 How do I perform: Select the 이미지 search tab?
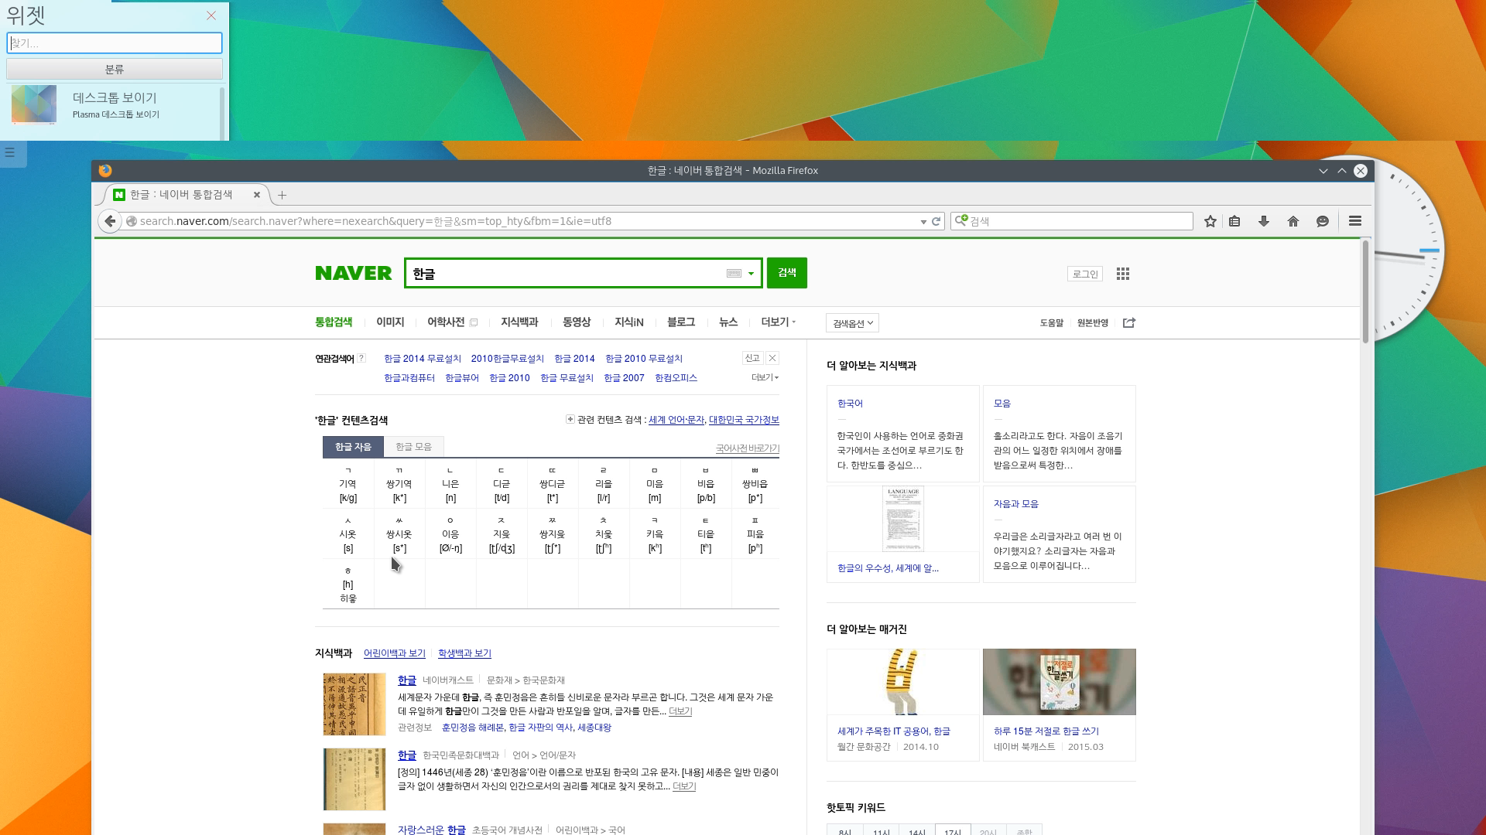pyautogui.click(x=390, y=322)
